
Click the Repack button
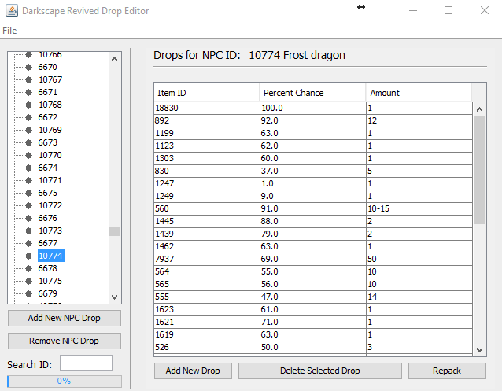tap(447, 371)
